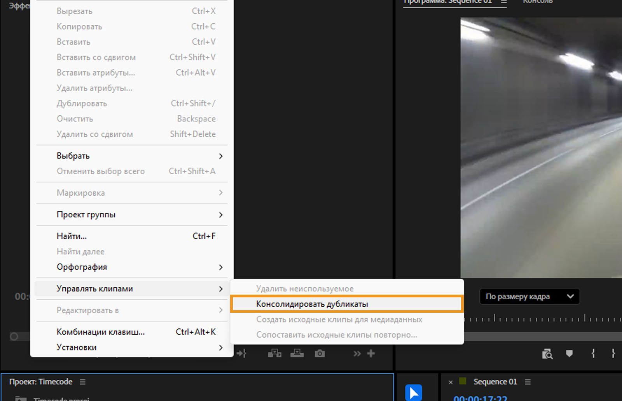Click the Go to Out point icon
Image resolution: width=622 pixels, height=401 pixels.
pyautogui.click(x=241, y=354)
